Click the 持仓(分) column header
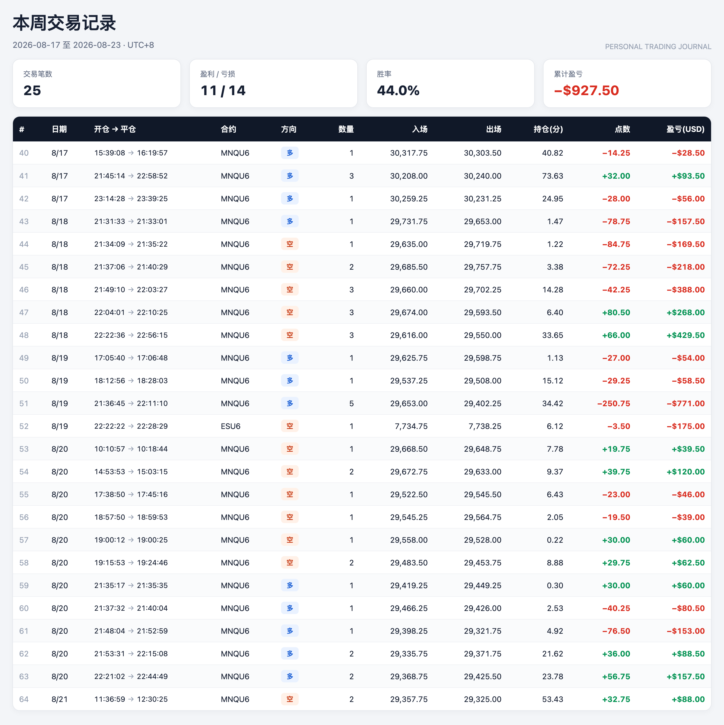The image size is (724, 725). tap(548, 129)
